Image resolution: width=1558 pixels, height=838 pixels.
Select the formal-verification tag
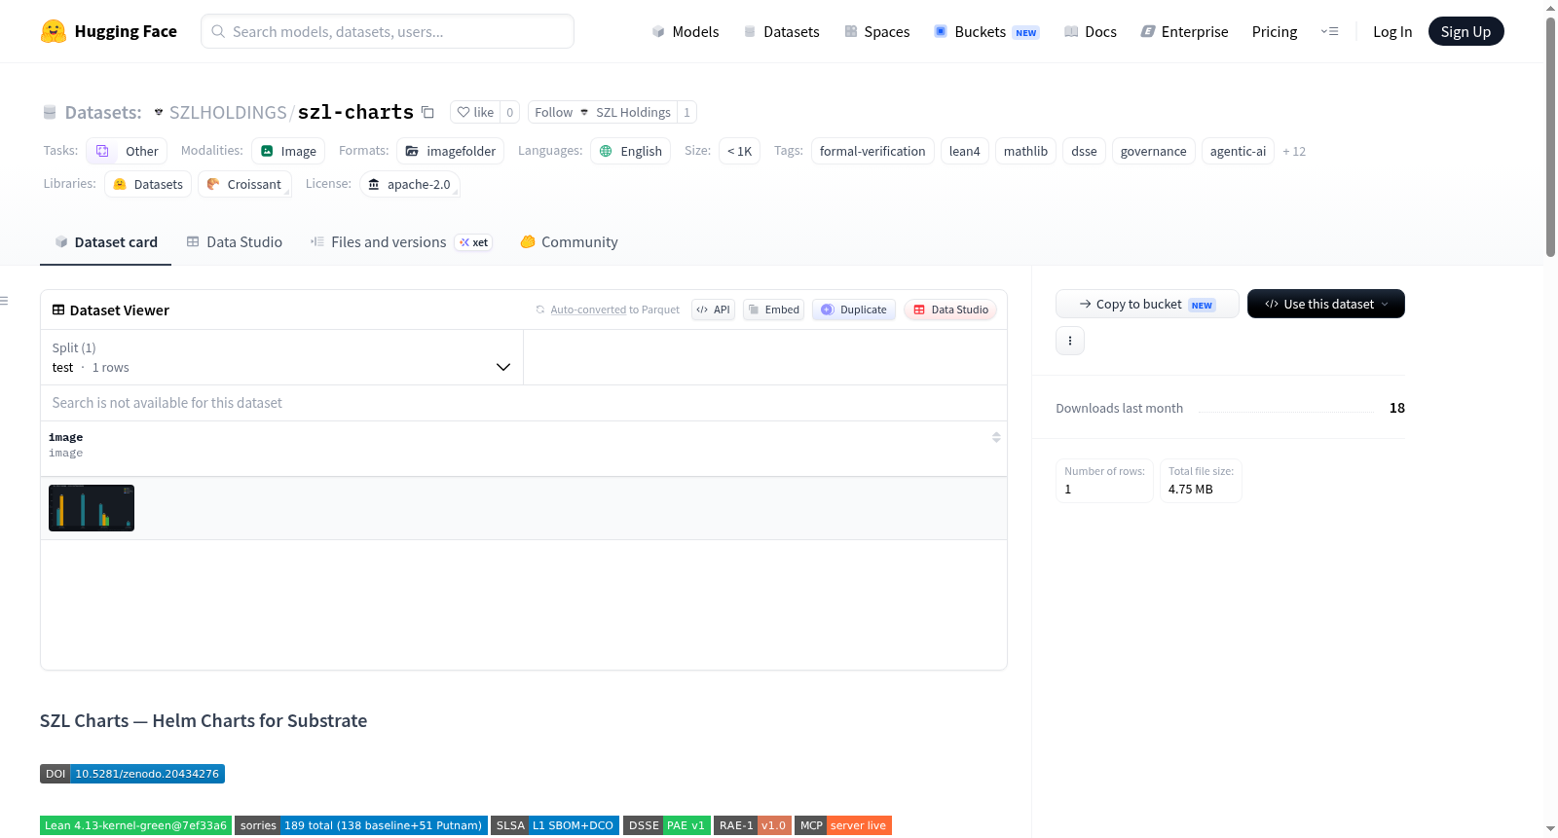pyautogui.click(x=872, y=151)
